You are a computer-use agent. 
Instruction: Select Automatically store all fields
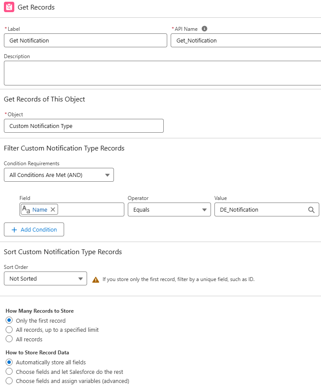click(9, 362)
